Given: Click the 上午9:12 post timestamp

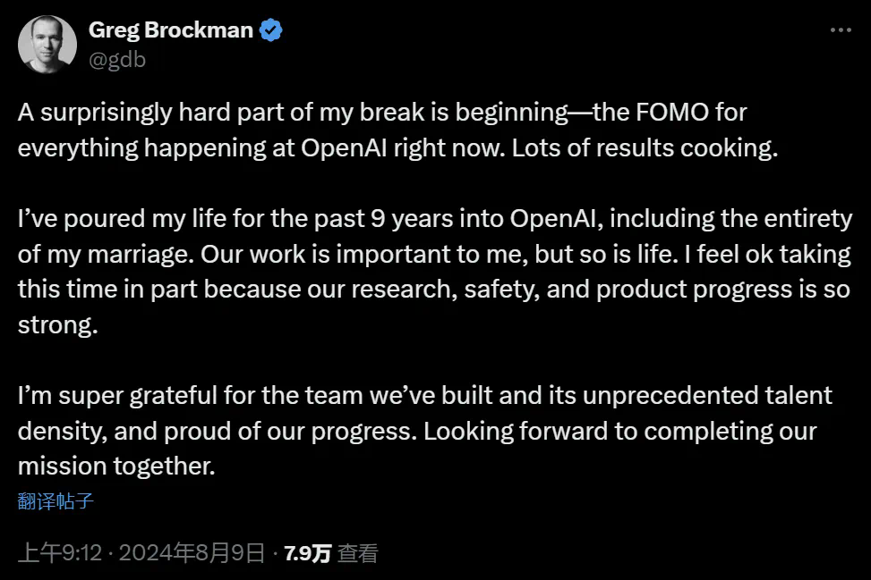Looking at the screenshot, I should pyautogui.click(x=59, y=553).
